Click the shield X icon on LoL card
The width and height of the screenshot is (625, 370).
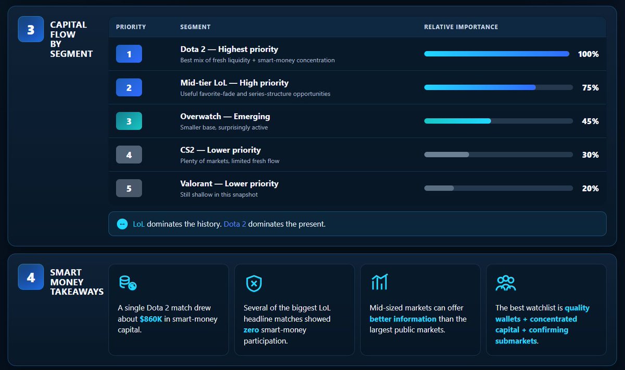[254, 284]
